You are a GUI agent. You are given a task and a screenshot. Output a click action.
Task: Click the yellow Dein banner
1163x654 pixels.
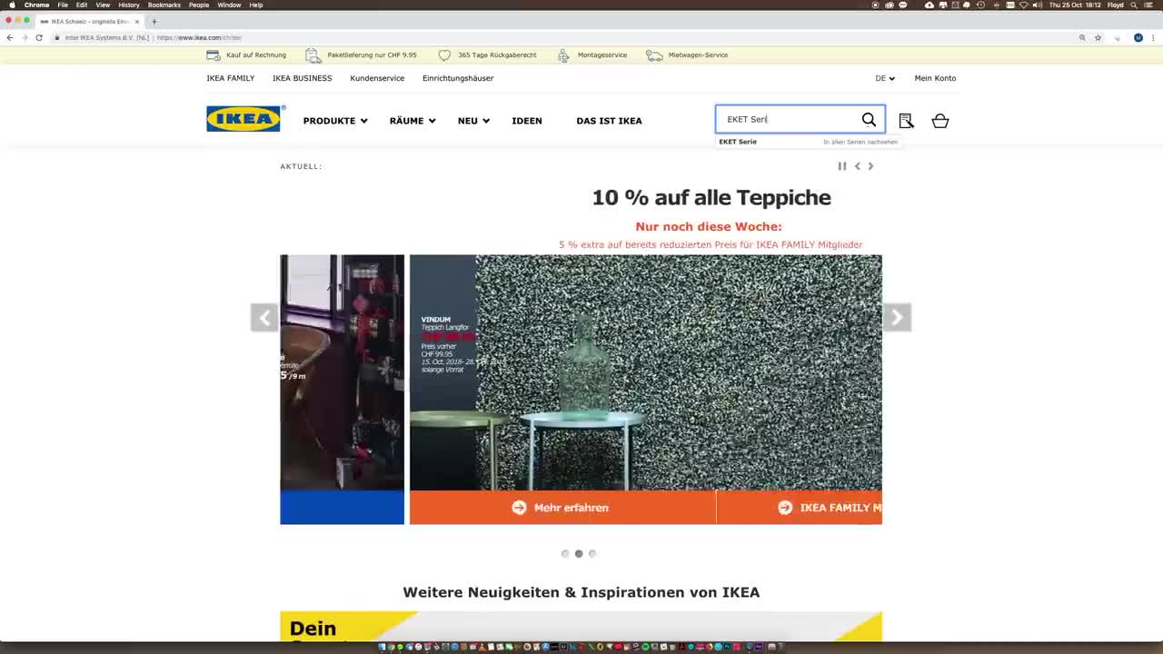(x=581, y=627)
